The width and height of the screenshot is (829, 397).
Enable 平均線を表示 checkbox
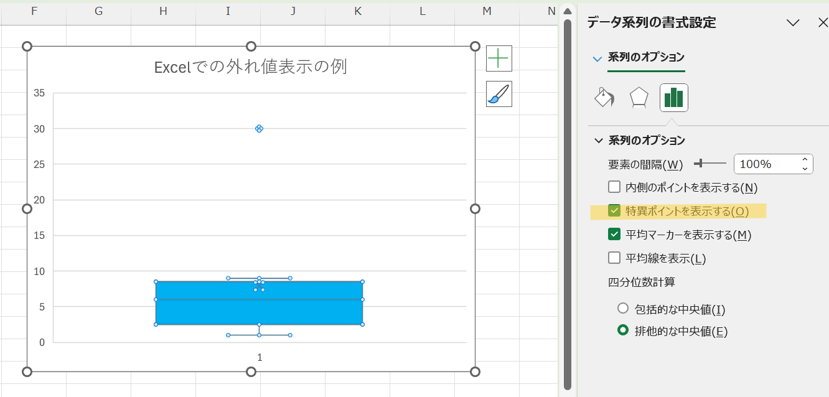tap(614, 258)
